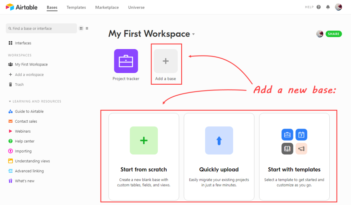Image resolution: width=351 pixels, height=205 pixels.
Task: Click the HELP text link
Action: (x=309, y=7)
